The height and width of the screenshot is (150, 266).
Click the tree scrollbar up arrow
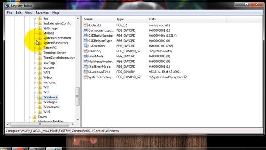pyautogui.click(x=78, y=18)
